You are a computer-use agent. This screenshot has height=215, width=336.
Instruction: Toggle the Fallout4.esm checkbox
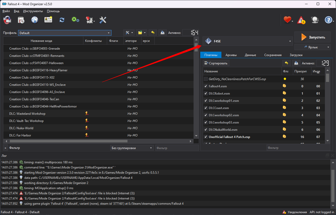[x=206, y=86]
